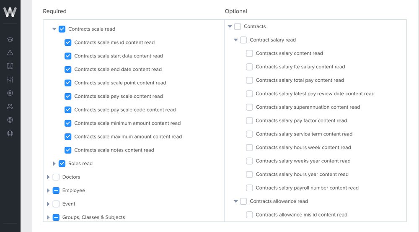Check the Doctors checkbox
This screenshot has width=419, height=232.
point(56,177)
